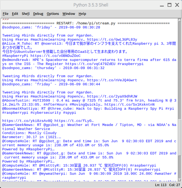Open the Help menu
This screenshot has height=188, width=182.
pos(82,14)
